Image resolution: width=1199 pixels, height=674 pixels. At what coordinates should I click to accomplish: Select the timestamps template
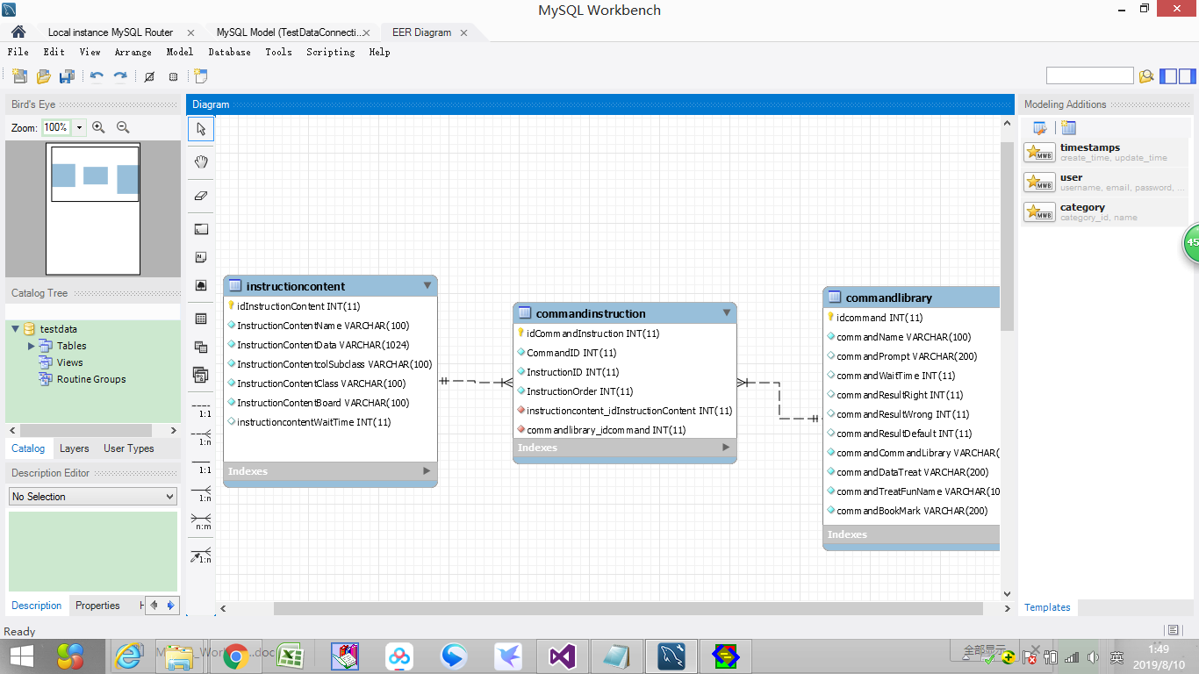[1104, 153]
